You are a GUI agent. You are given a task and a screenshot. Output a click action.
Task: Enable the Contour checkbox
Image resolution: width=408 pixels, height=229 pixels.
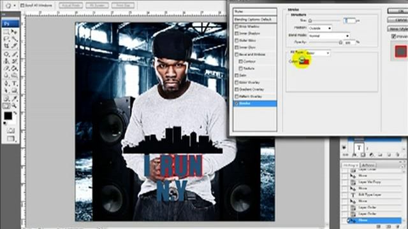coord(241,62)
